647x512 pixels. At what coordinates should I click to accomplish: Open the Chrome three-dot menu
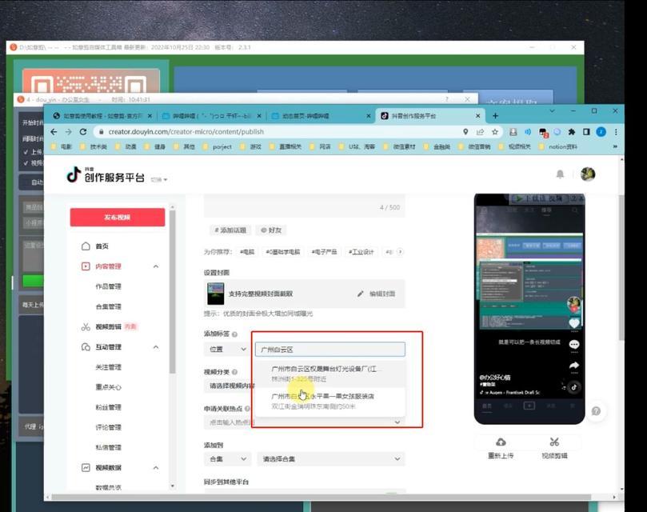coord(616,132)
